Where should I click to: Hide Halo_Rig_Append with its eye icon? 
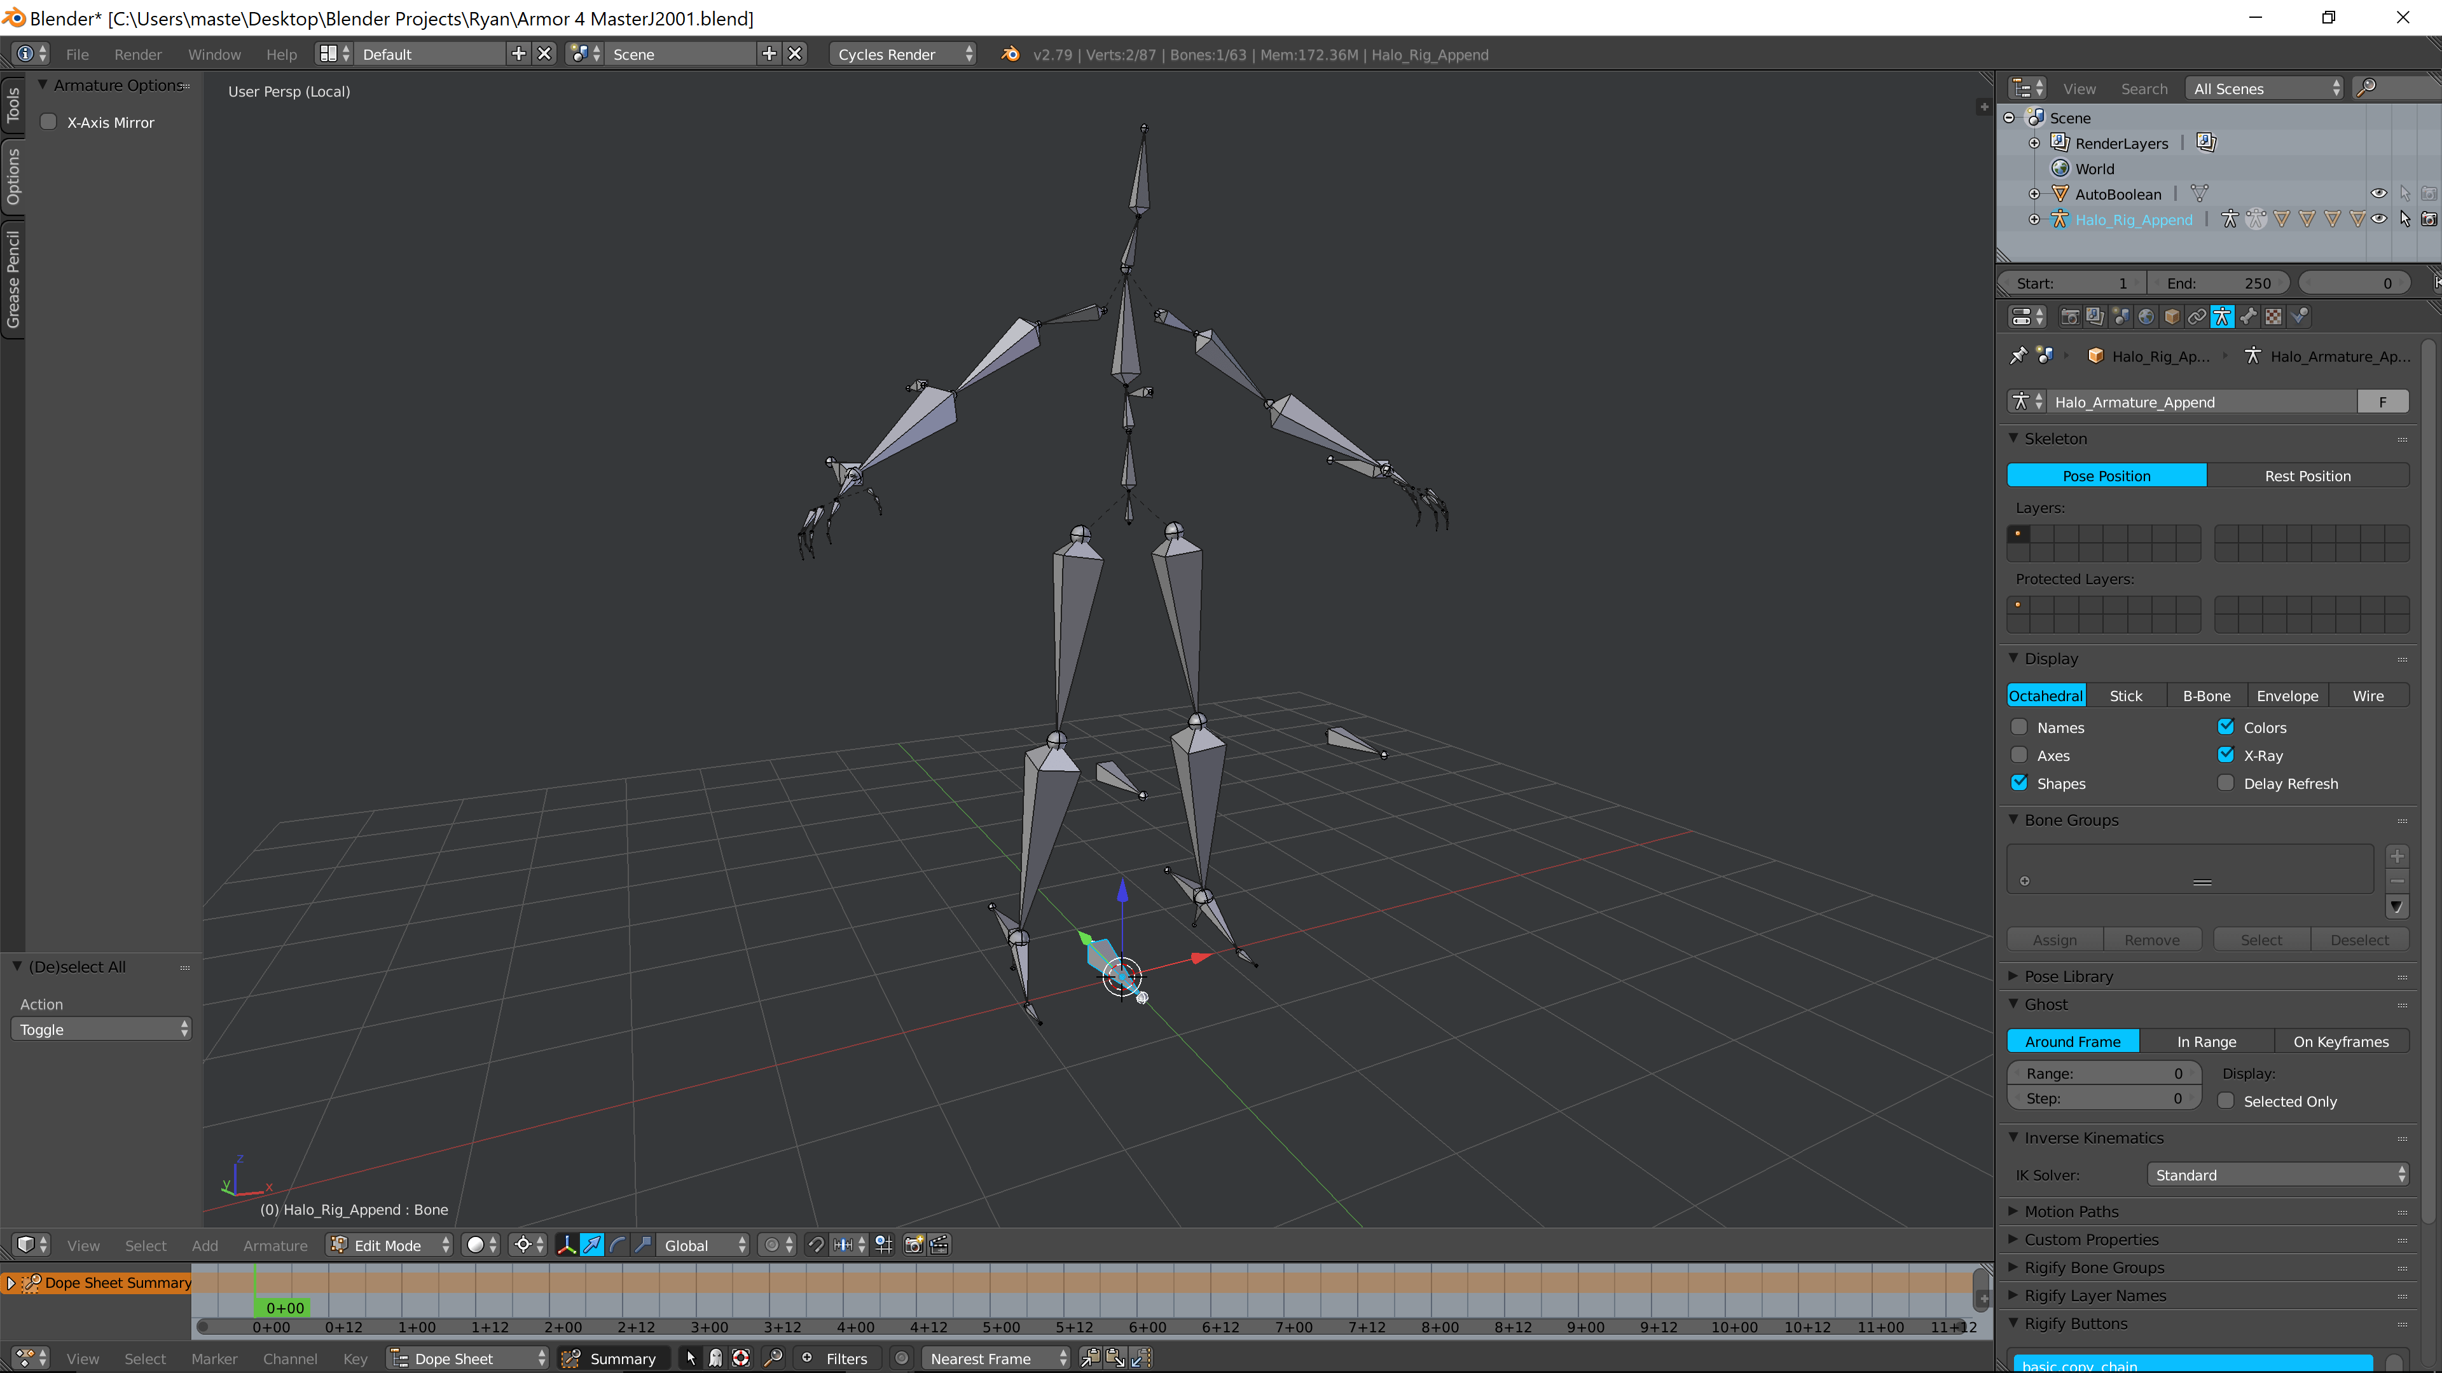[2378, 219]
